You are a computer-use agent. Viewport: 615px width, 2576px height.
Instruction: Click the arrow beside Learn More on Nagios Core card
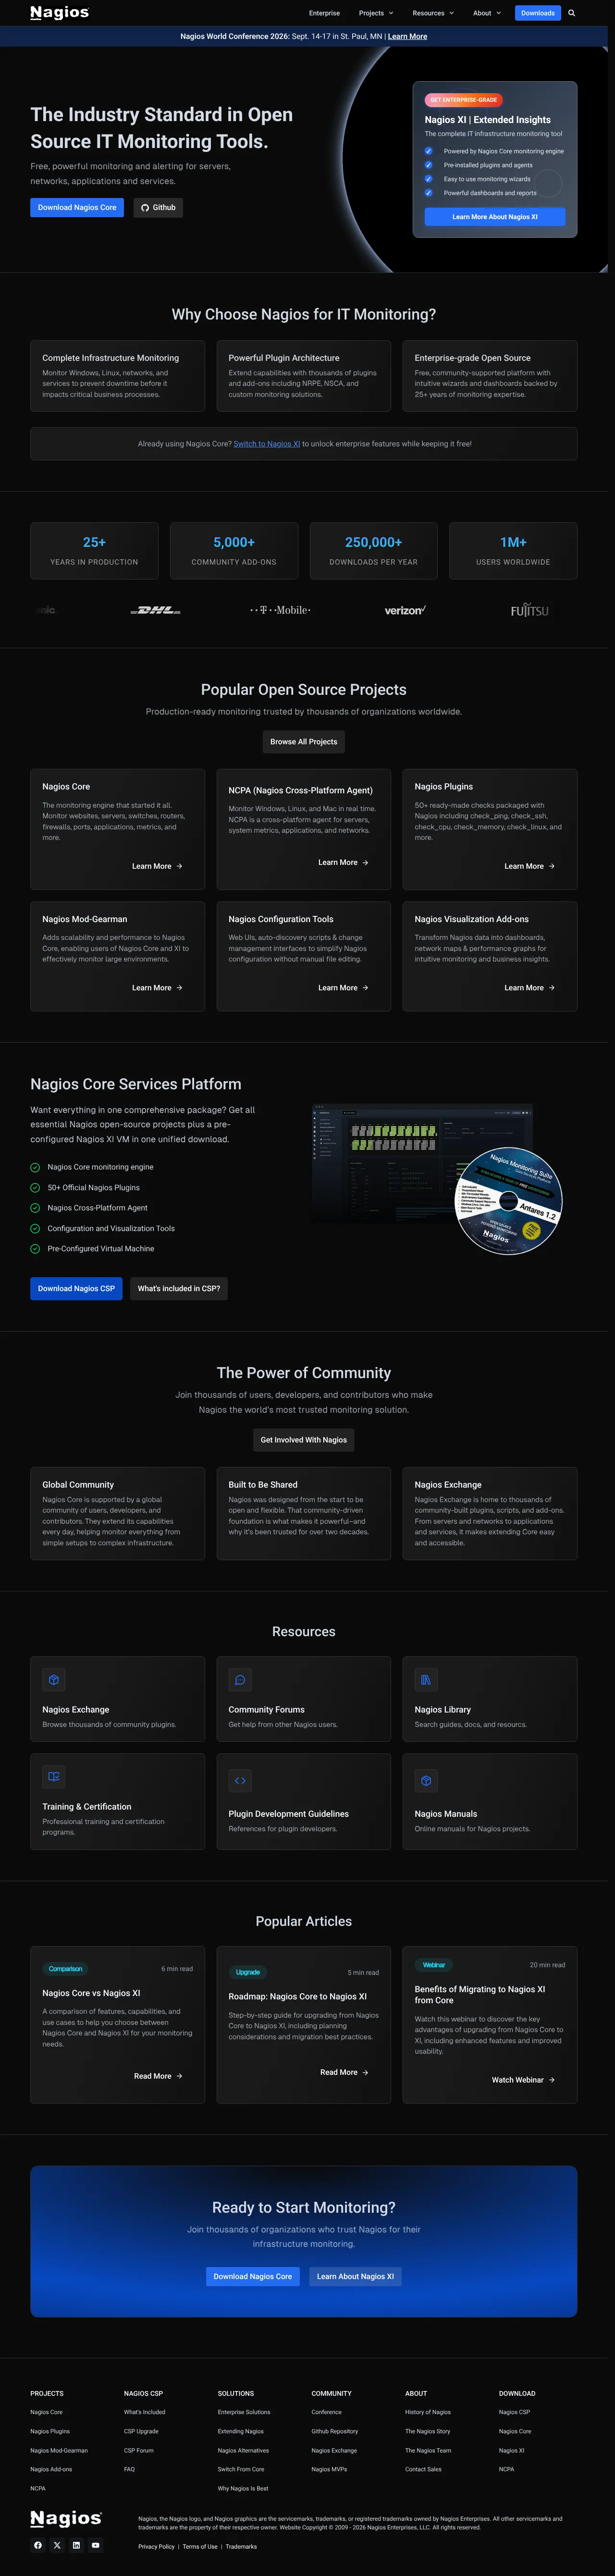pyautogui.click(x=179, y=866)
